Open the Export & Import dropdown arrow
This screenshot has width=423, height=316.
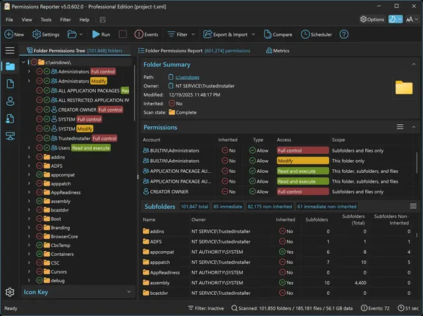click(253, 35)
